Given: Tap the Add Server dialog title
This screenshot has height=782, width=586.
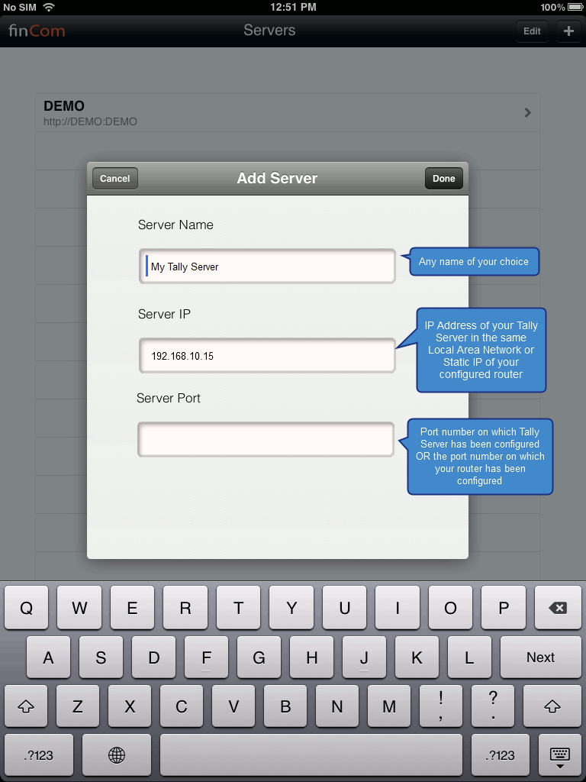Looking at the screenshot, I should pos(277,178).
